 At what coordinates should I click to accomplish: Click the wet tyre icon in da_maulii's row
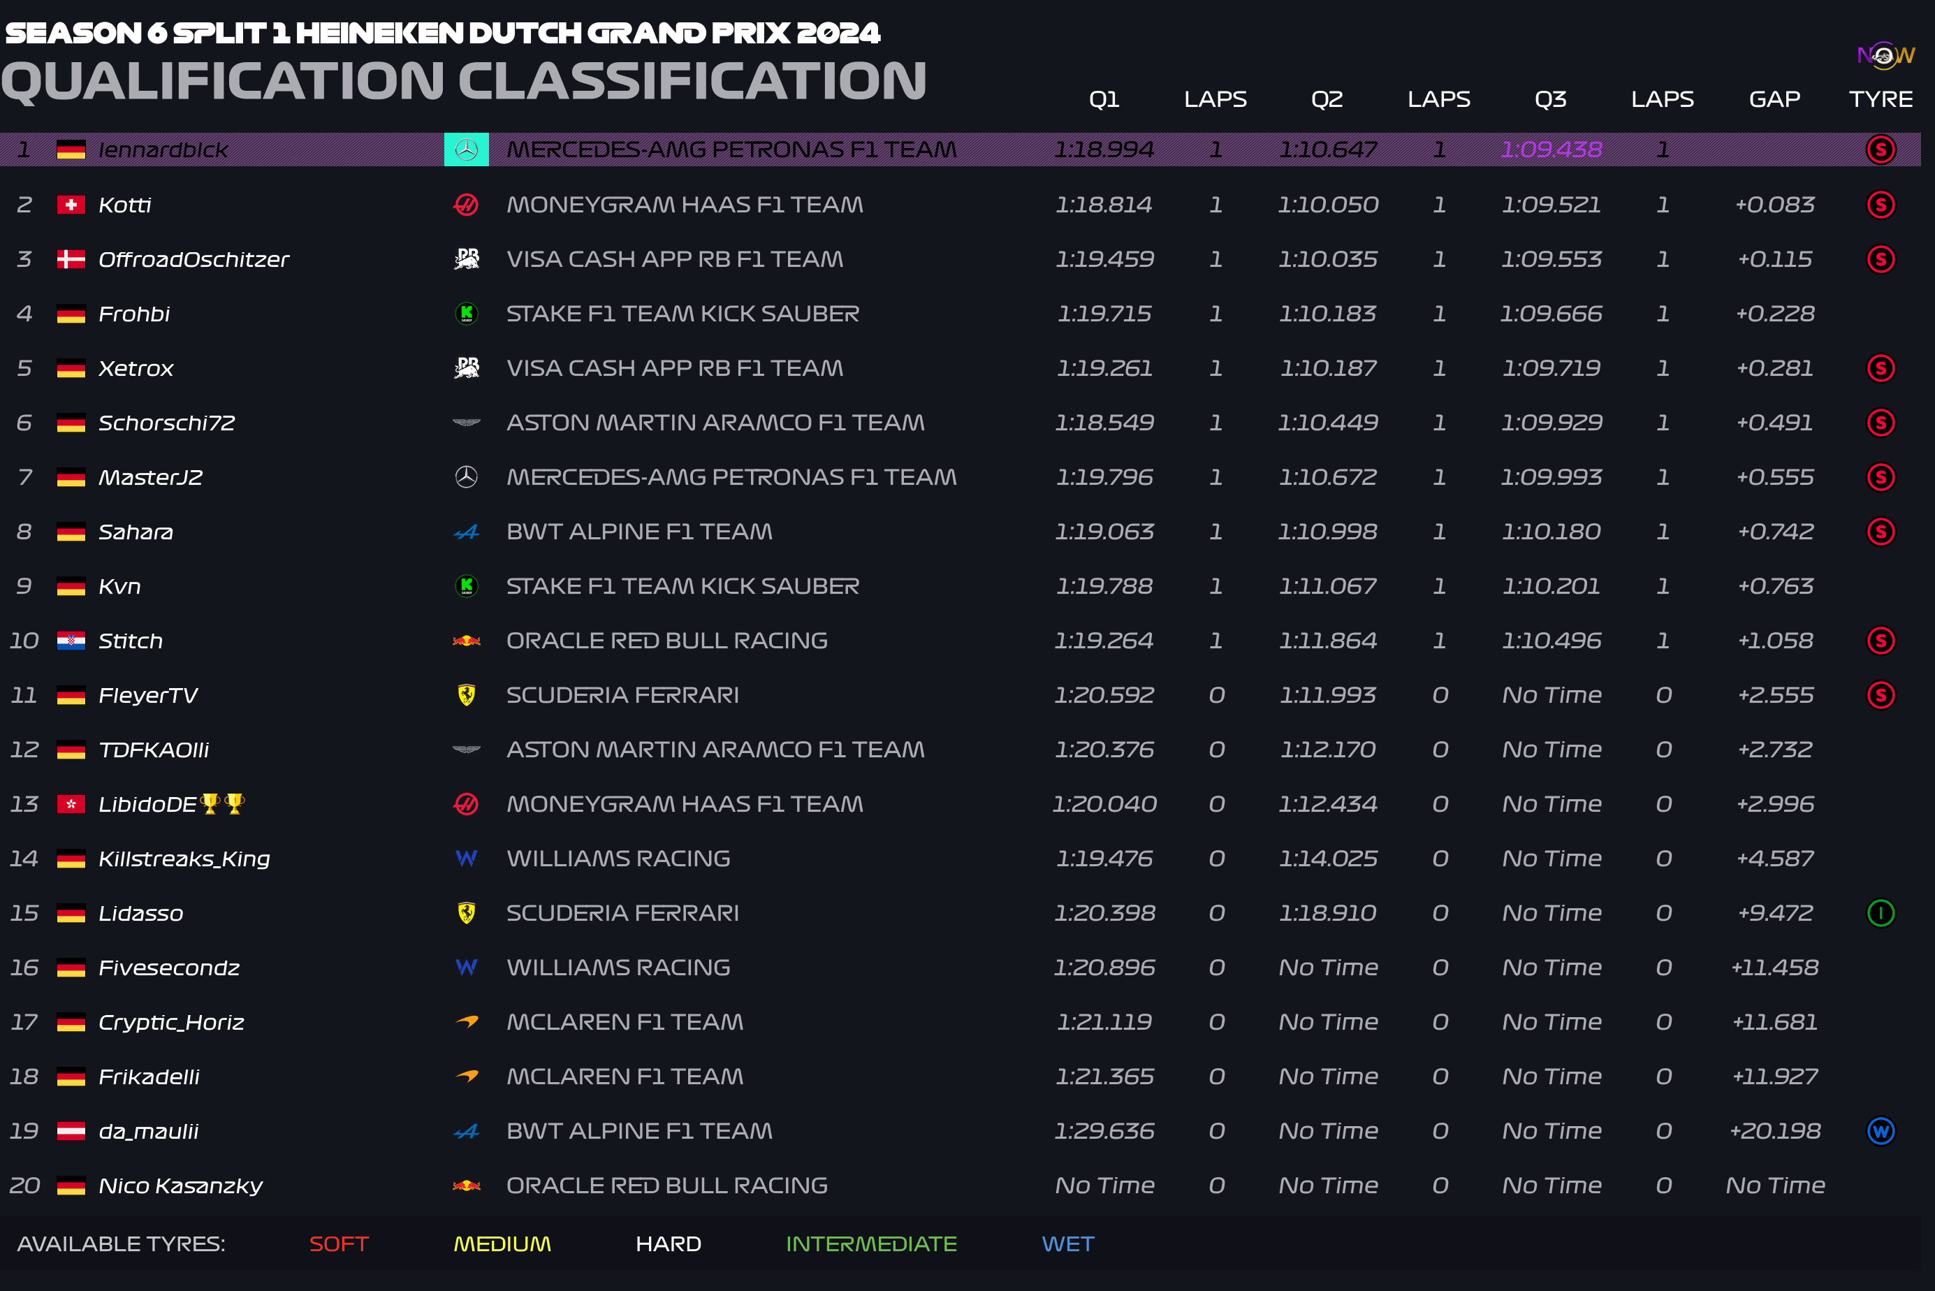[1881, 1130]
